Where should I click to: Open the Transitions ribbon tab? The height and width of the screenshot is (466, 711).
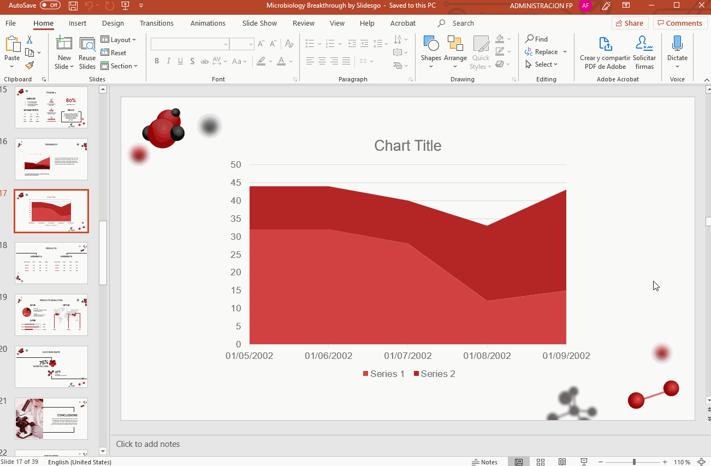click(156, 23)
